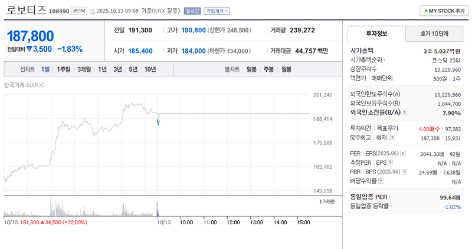Click help icon next to 목표주가

[400, 128]
